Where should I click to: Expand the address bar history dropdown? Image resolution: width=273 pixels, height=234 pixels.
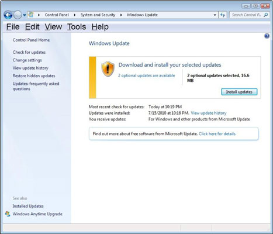[215, 15]
